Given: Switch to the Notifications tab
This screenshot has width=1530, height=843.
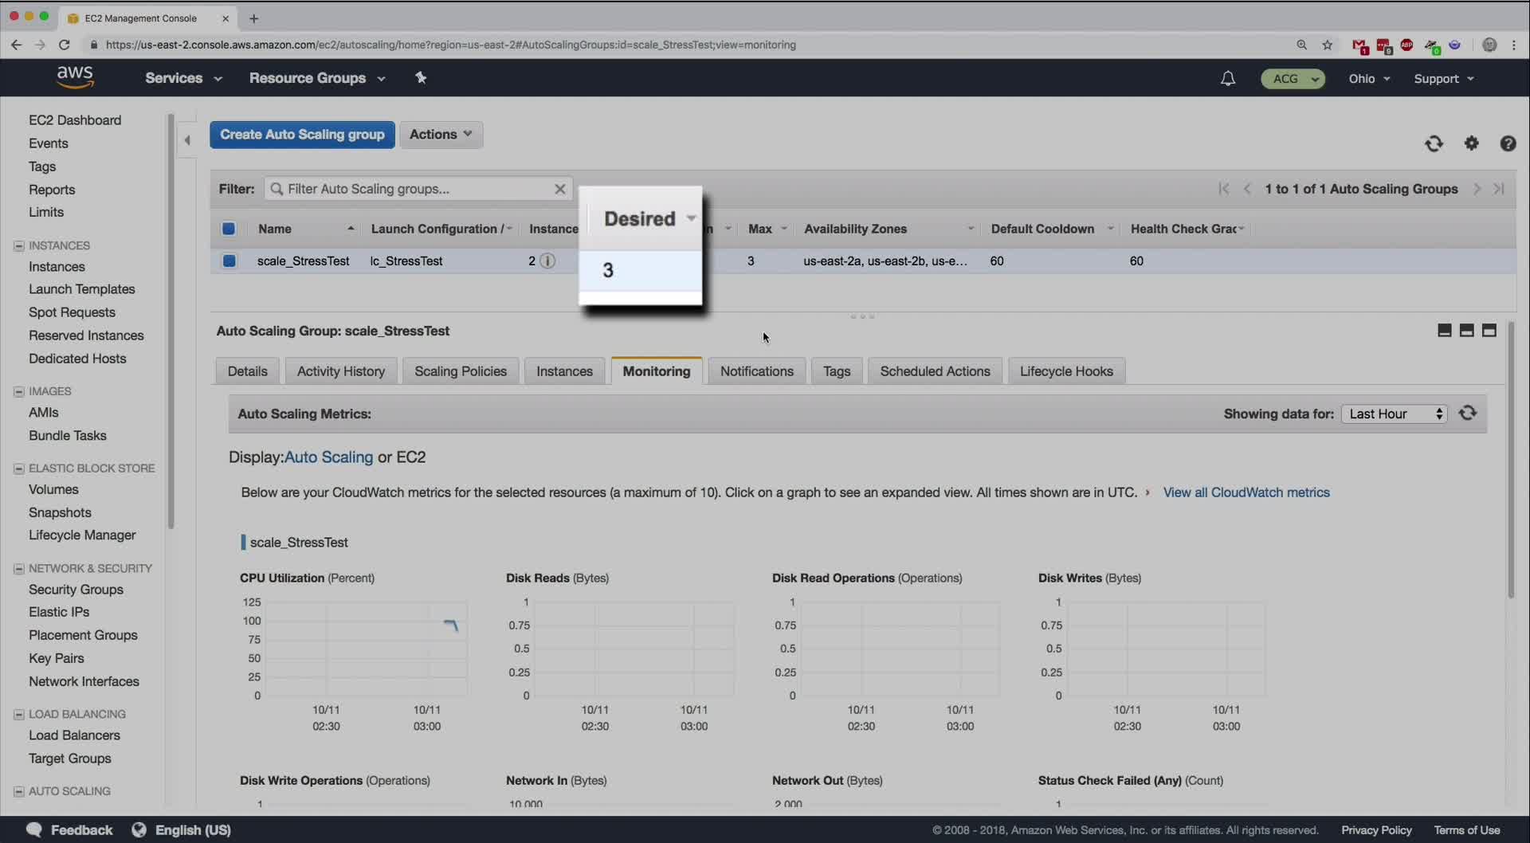Looking at the screenshot, I should tap(757, 371).
